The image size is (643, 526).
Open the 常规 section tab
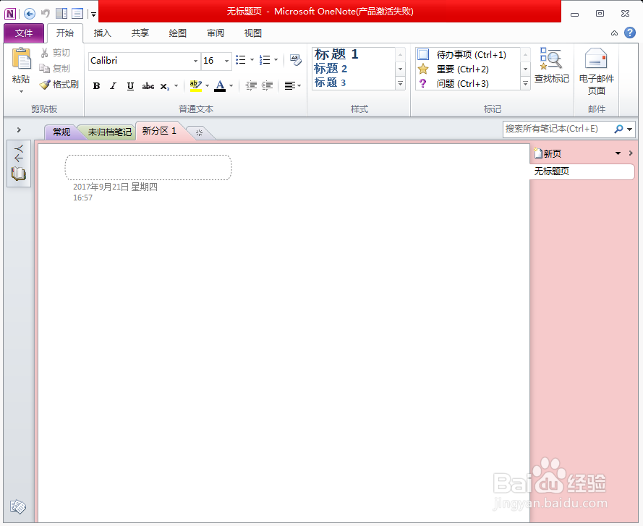[61, 132]
